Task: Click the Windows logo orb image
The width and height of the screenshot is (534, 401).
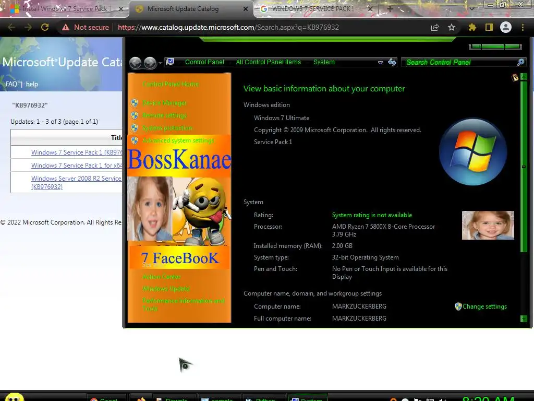Action: [473, 152]
